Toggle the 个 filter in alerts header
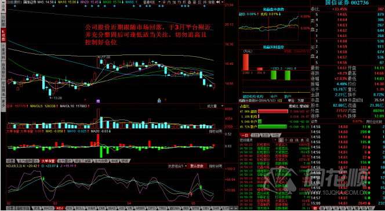 [x=286, y=140]
